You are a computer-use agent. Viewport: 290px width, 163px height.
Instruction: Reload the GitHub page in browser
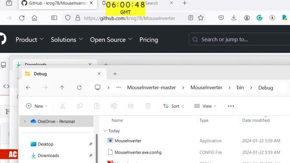pos(22,18)
